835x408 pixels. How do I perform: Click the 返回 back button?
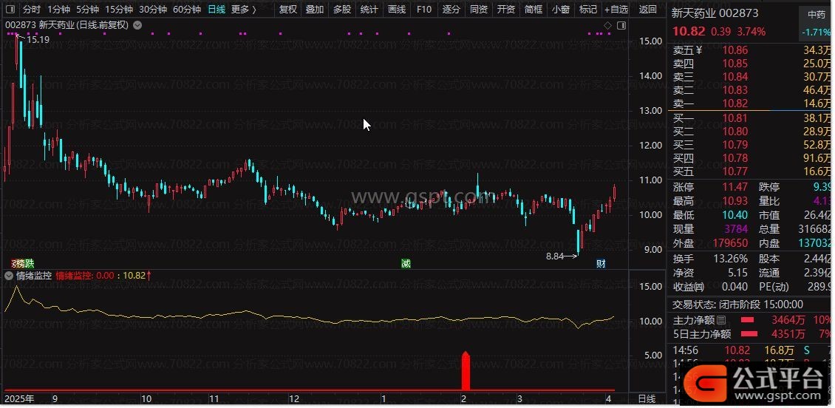point(647,10)
